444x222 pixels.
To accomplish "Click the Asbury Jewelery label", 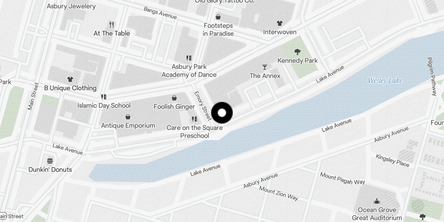I will (x=71, y=6).
